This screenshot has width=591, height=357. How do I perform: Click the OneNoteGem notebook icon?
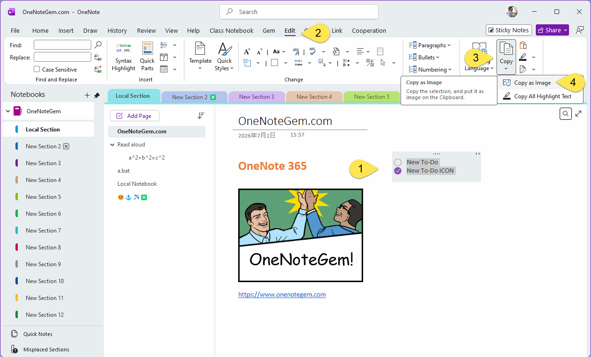pos(17,111)
